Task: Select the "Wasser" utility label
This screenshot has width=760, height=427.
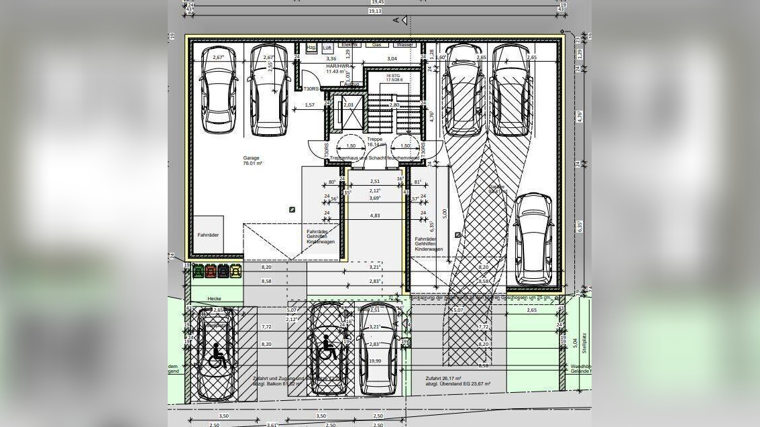Action: click(404, 44)
